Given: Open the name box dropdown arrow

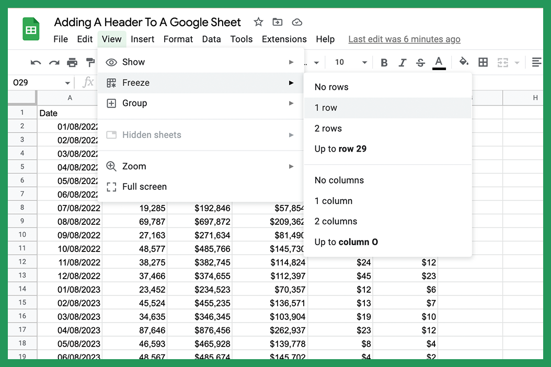Looking at the screenshot, I should coord(67,82).
